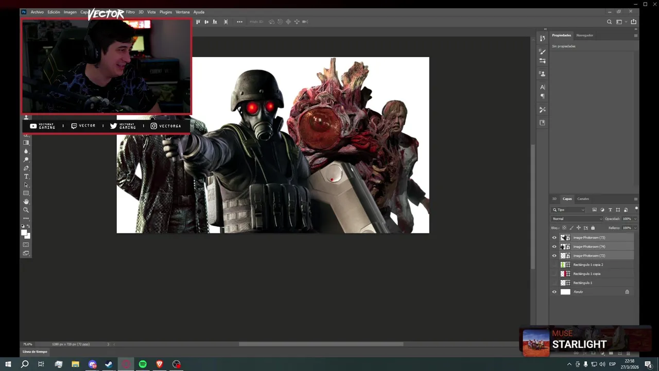
Task: Click the align bottom edges icon
Action: tap(215, 22)
